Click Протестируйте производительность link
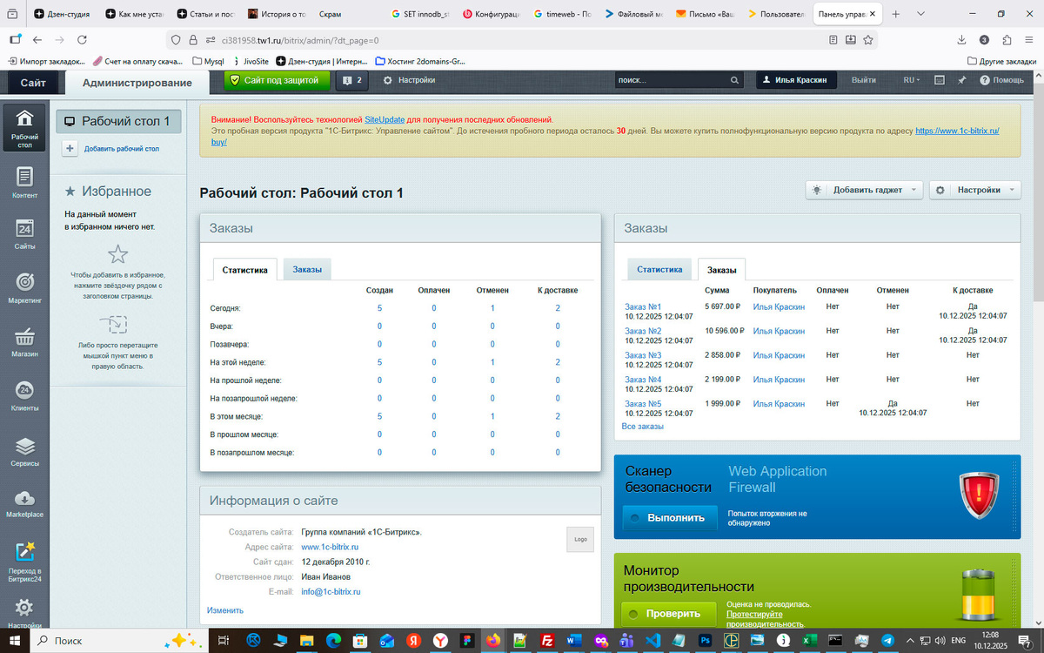This screenshot has width=1044, height=653. click(x=765, y=619)
